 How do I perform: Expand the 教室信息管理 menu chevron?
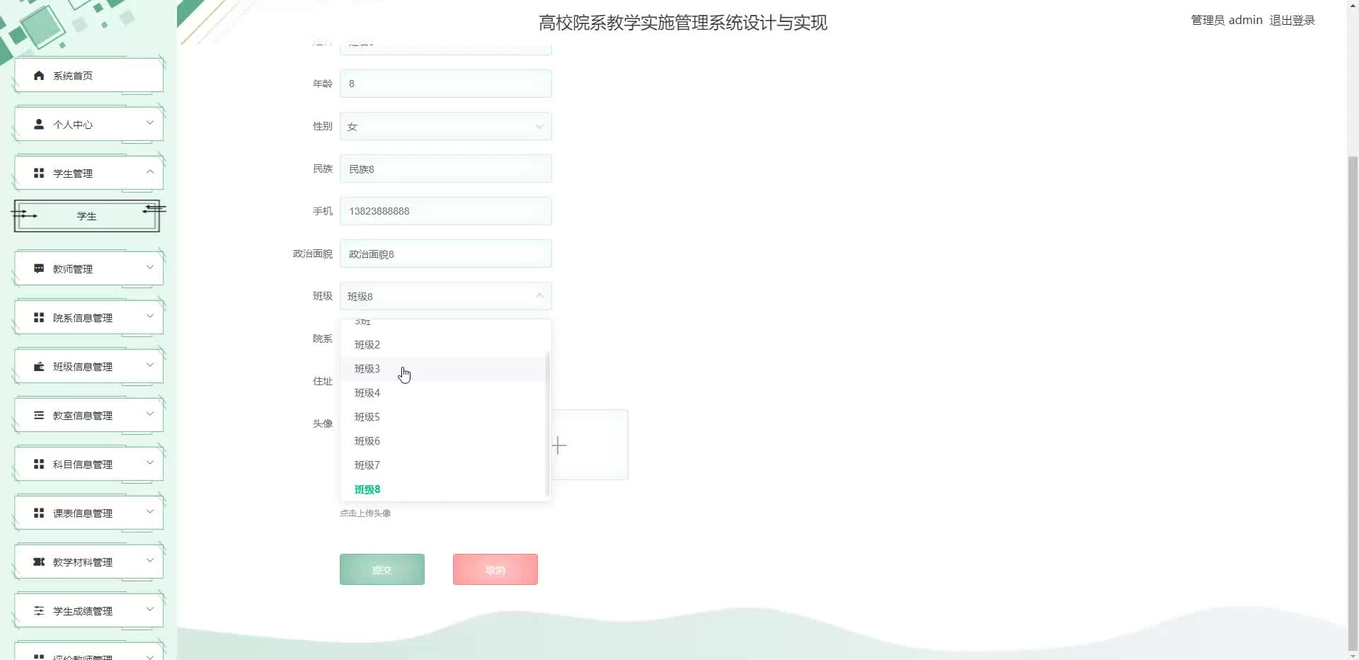(x=150, y=414)
